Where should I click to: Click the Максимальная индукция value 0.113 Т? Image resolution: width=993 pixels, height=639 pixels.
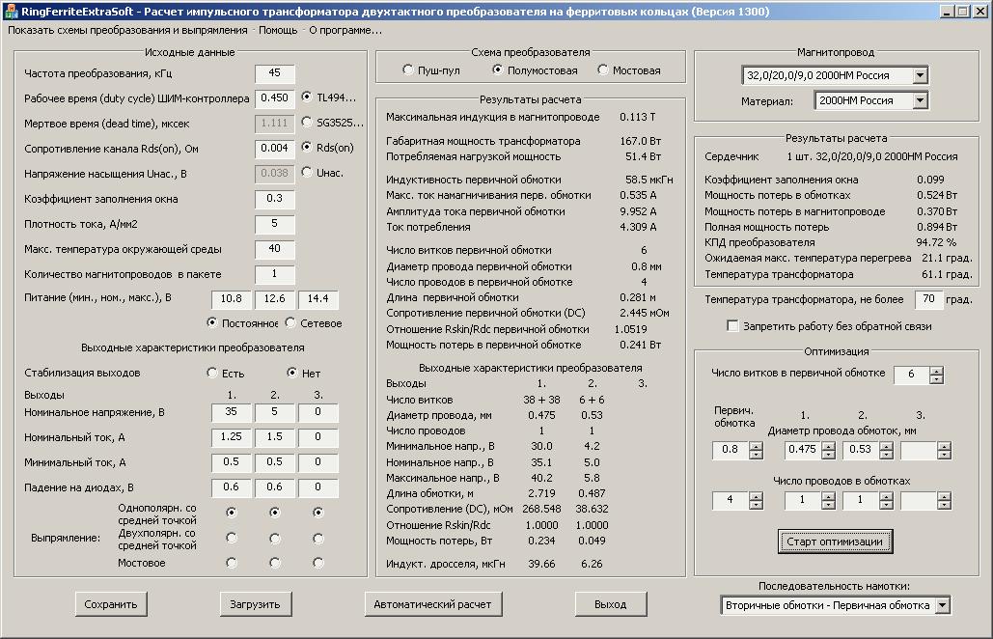(x=638, y=117)
